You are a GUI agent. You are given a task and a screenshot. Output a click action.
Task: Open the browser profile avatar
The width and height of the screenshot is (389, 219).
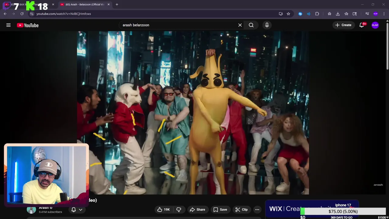click(376, 14)
